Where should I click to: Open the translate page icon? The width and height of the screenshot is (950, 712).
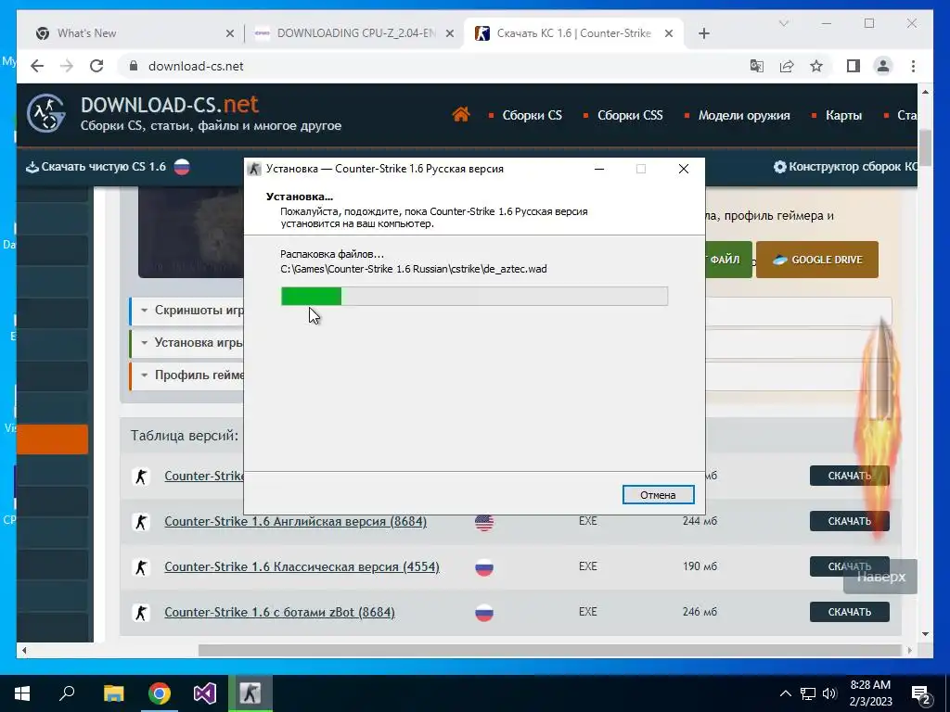pos(757,66)
